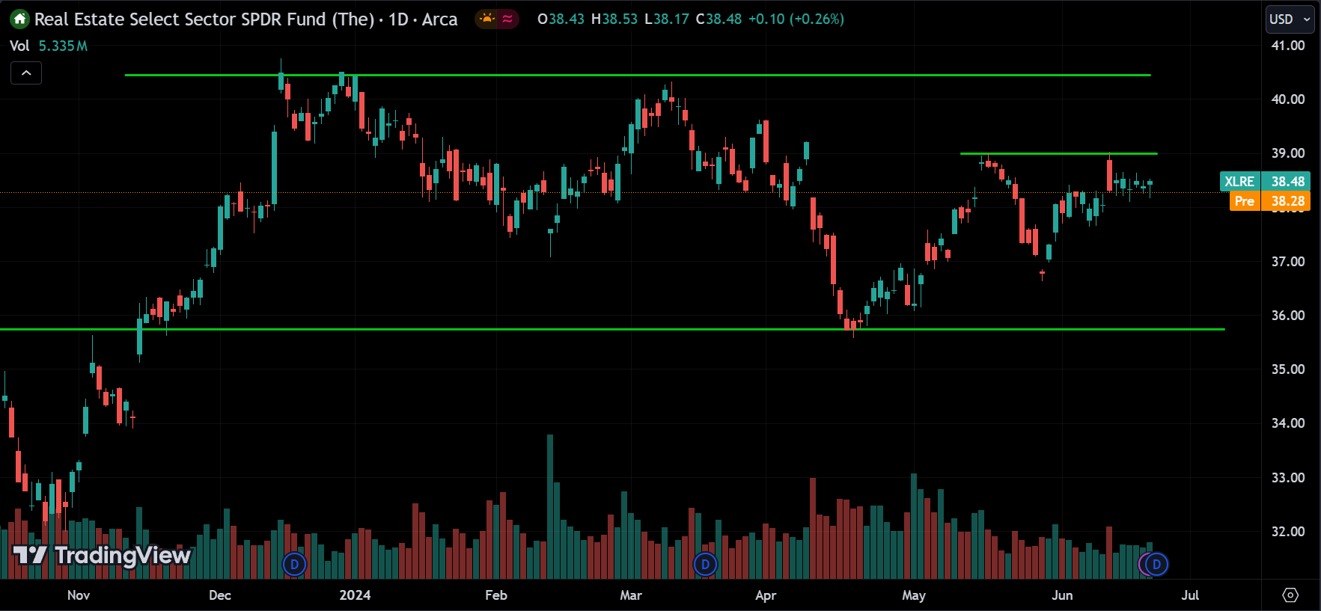Select the short green line at 39.00
The image size is (1321, 611).
[x=1058, y=153]
